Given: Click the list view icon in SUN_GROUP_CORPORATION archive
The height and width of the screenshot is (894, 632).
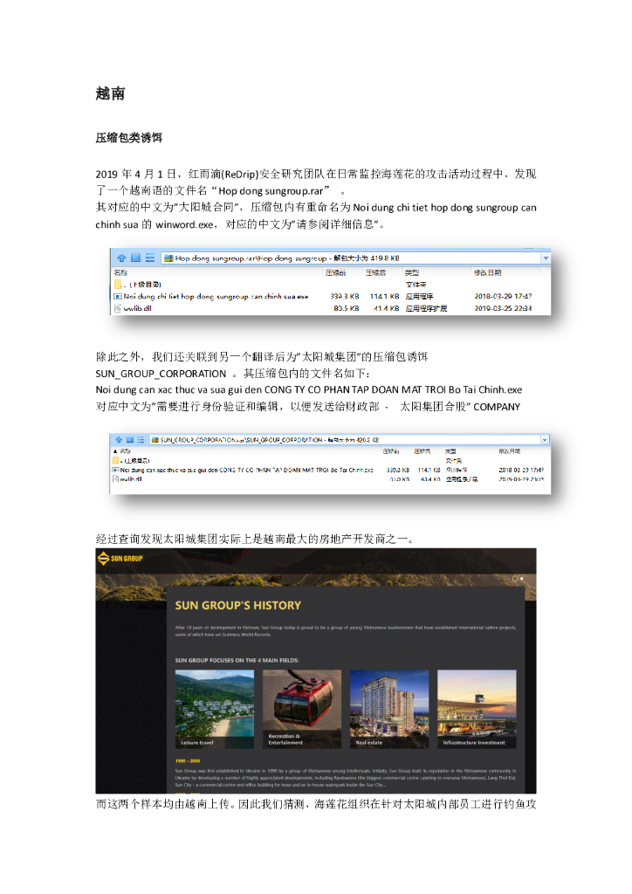Looking at the screenshot, I should [x=141, y=440].
